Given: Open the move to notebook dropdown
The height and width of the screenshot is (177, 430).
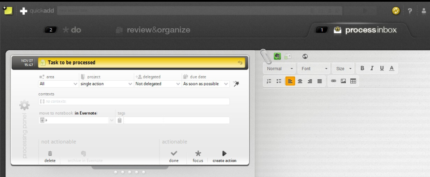Looking at the screenshot, I should click(77, 120).
